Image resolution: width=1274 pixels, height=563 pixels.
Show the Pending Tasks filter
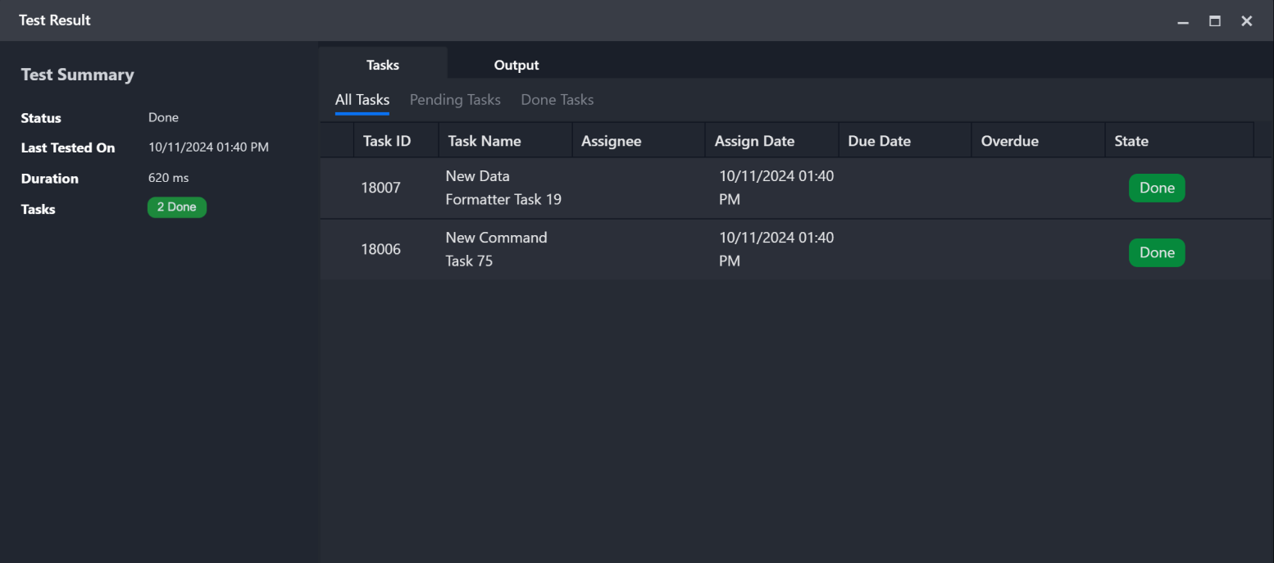455,100
